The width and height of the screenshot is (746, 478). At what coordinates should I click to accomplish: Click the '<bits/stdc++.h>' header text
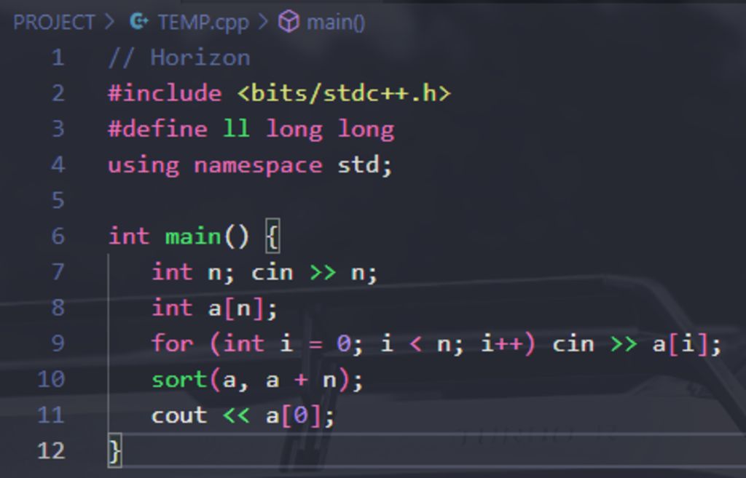(344, 93)
